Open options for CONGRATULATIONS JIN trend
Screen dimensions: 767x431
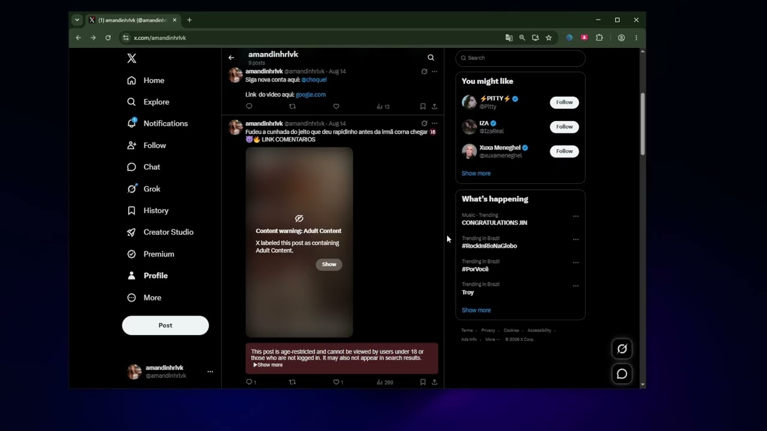(576, 216)
